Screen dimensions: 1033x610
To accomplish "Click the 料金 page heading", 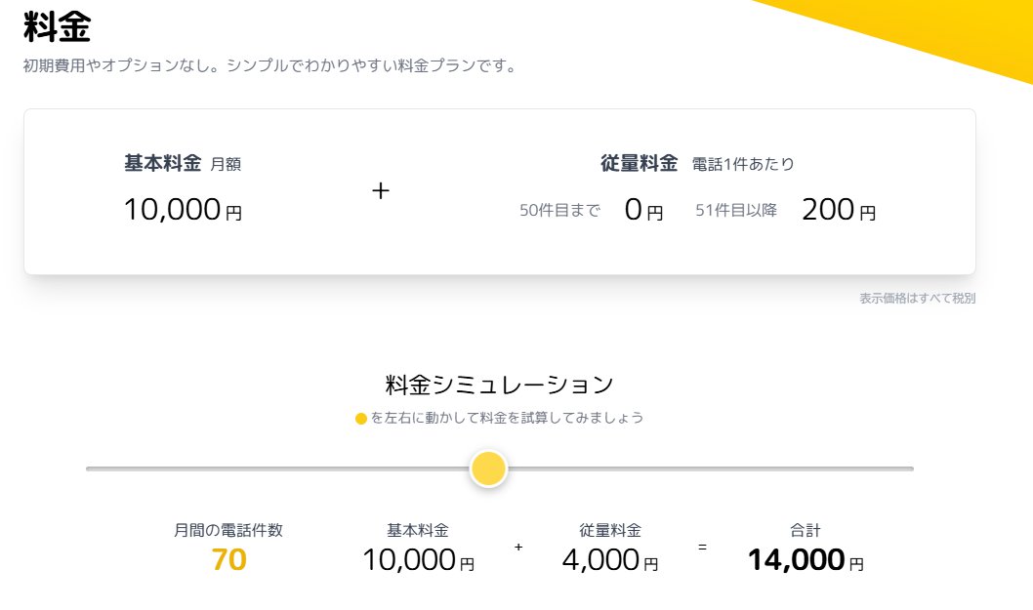I will [58, 26].
